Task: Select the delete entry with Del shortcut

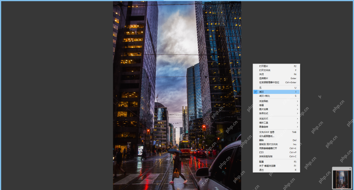Action: tap(277, 140)
